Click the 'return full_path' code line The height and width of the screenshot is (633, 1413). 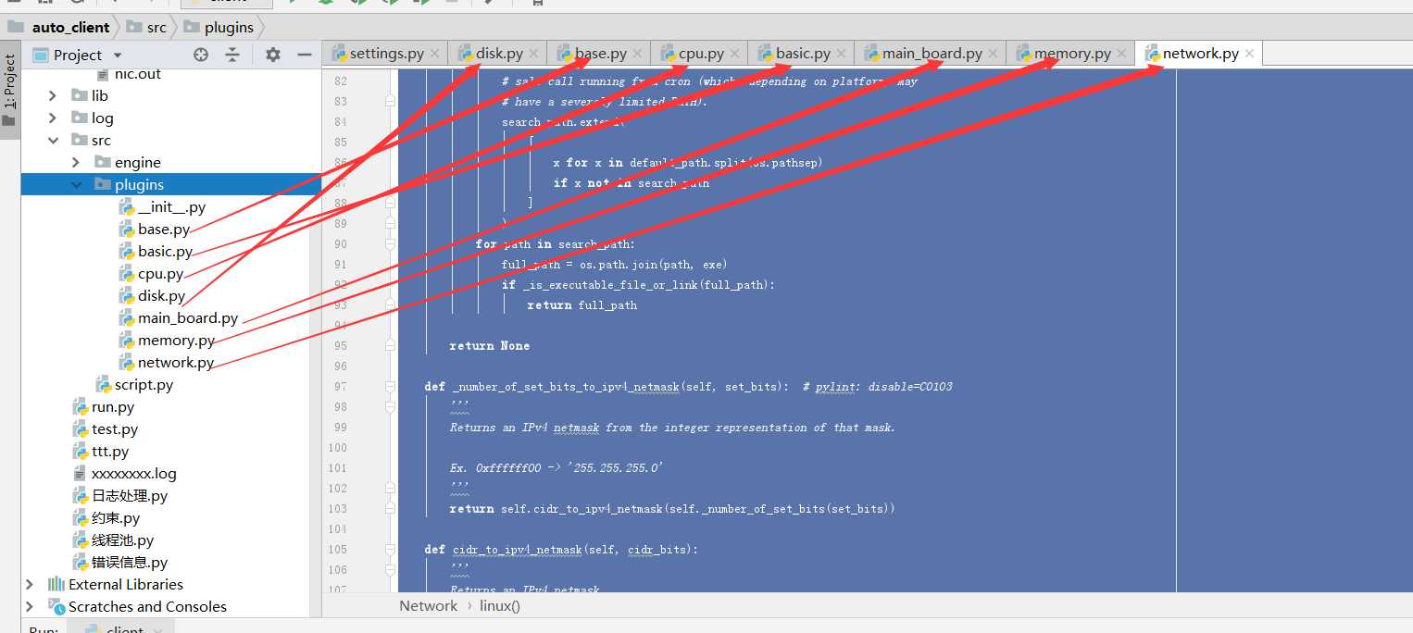point(582,304)
